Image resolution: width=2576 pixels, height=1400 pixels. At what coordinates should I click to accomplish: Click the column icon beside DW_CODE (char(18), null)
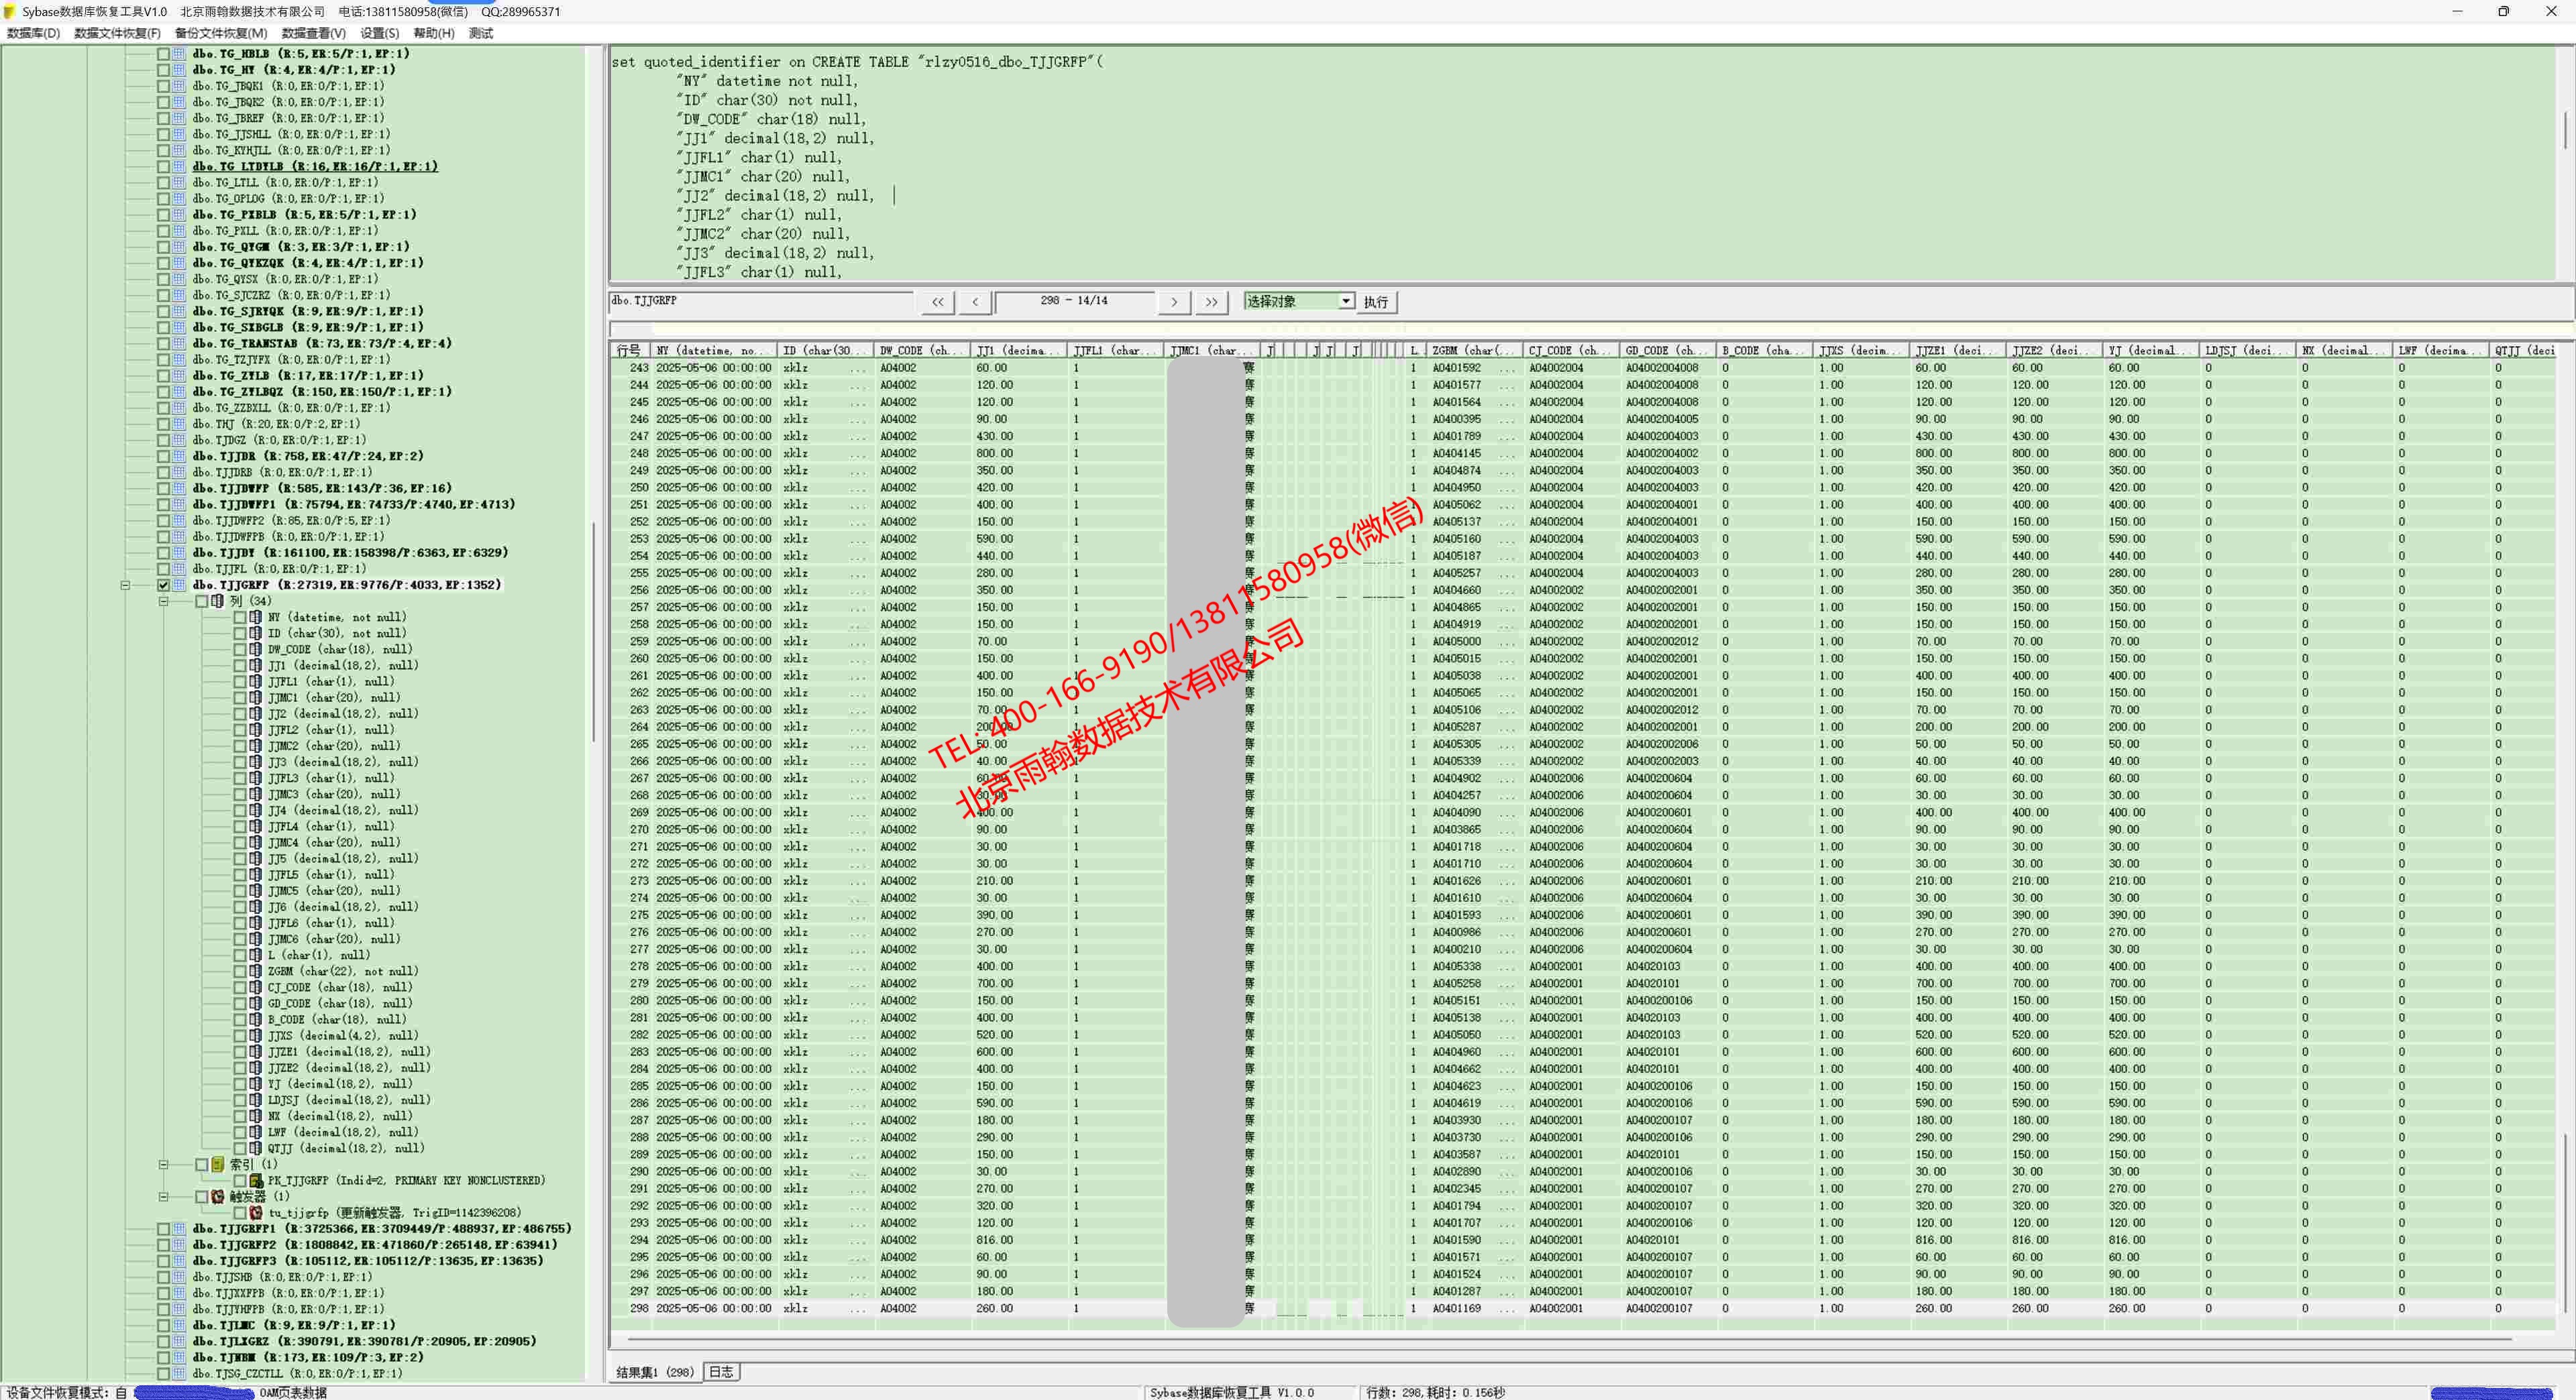256,650
